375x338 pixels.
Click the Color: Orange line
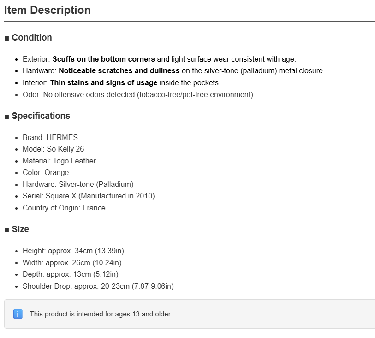tap(46, 173)
